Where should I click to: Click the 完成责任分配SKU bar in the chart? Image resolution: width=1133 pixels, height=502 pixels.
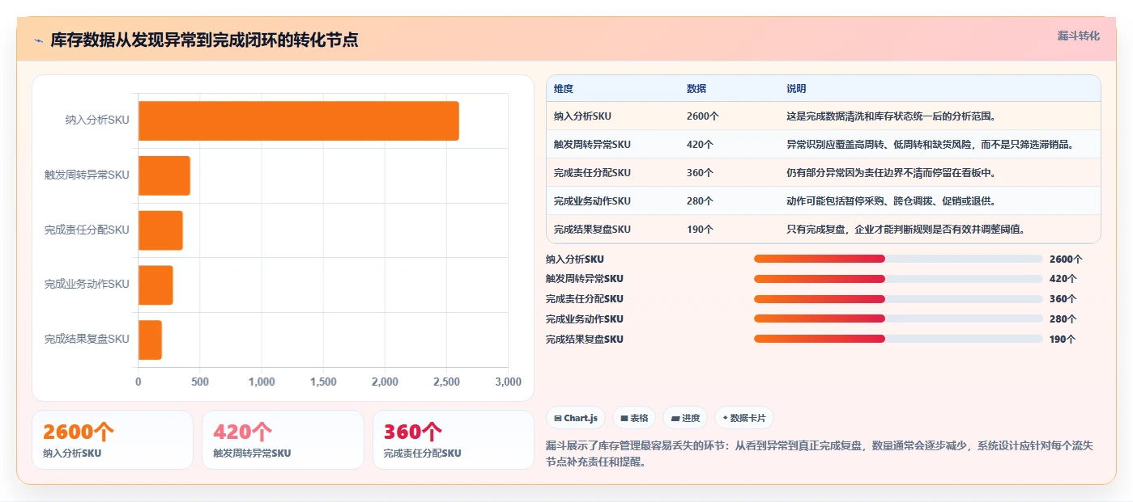160,230
